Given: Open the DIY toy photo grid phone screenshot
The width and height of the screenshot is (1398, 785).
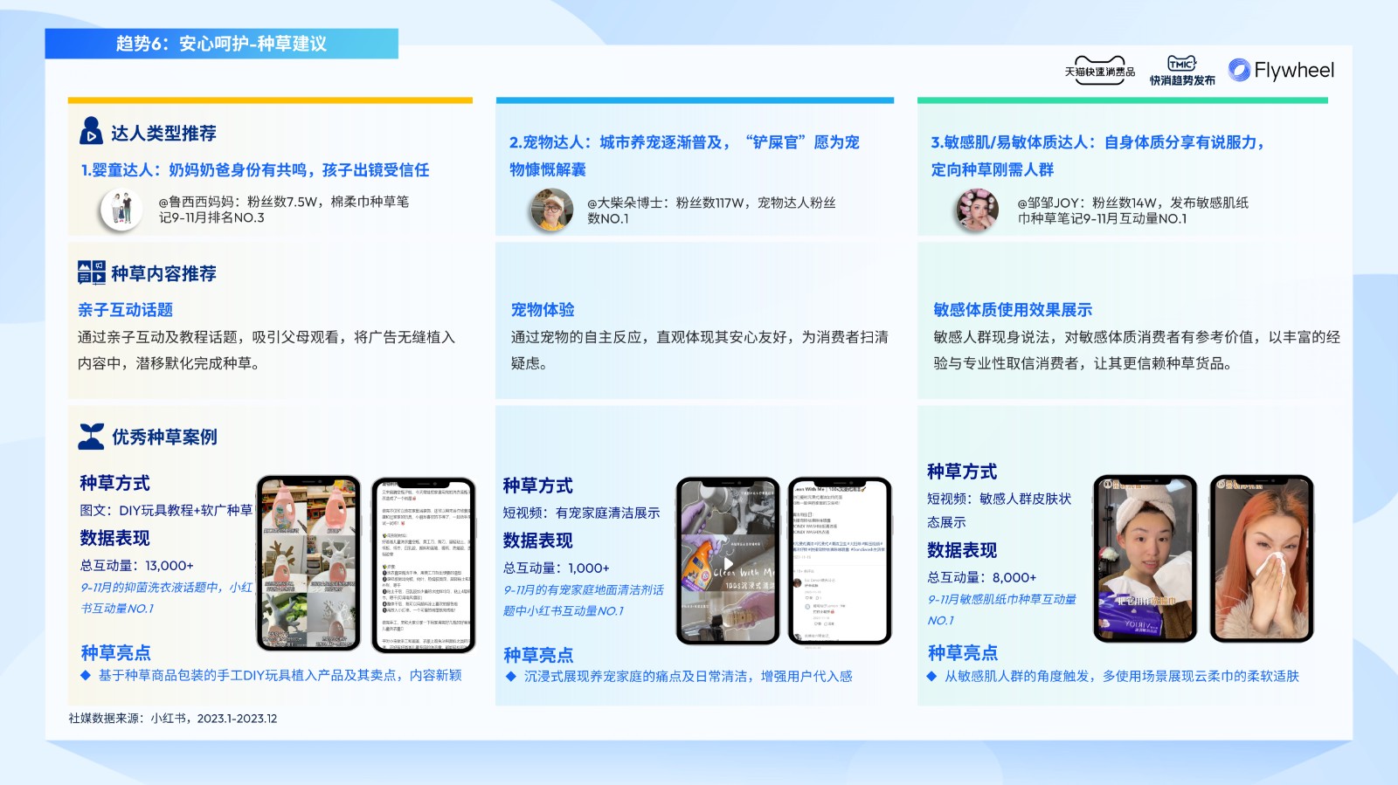Looking at the screenshot, I should (x=308, y=563).
